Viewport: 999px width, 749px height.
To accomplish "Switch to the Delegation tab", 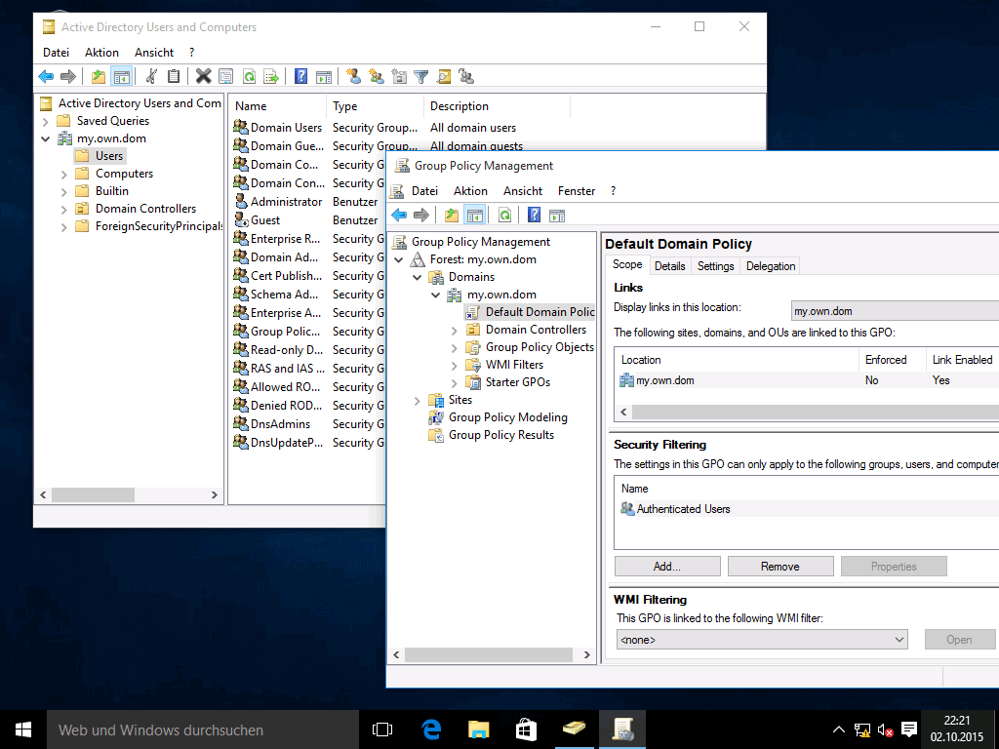I will pyautogui.click(x=771, y=265).
